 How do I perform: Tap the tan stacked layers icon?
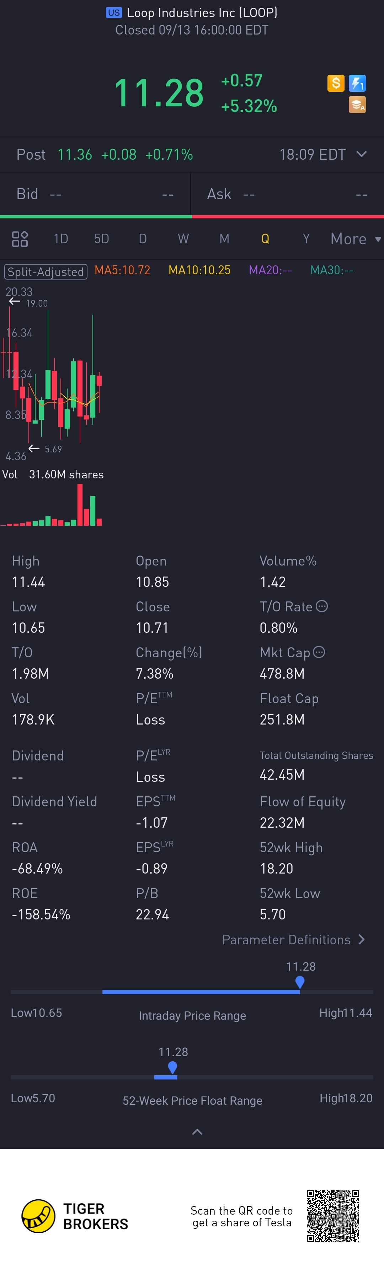point(357,105)
